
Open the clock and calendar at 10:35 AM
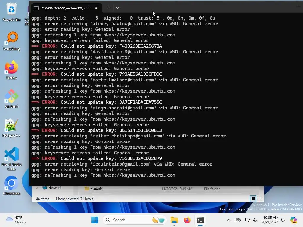click(270, 220)
